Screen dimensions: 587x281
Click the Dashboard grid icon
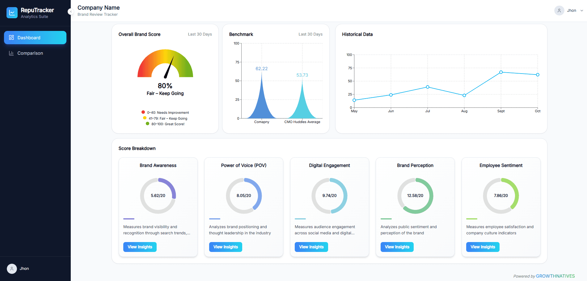coord(11,37)
